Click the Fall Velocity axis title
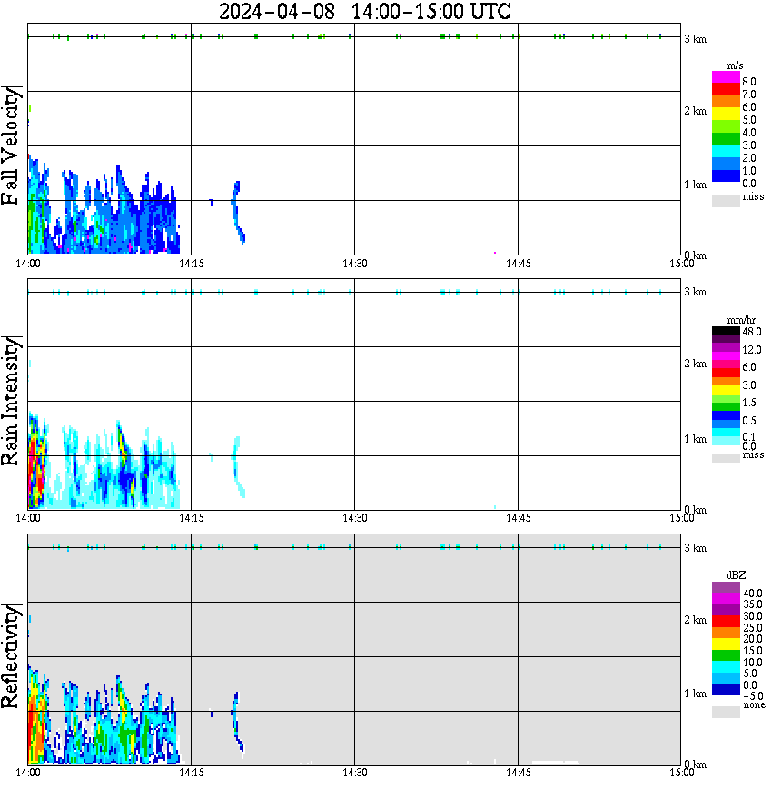The width and height of the screenshot is (772, 789). 11,146
